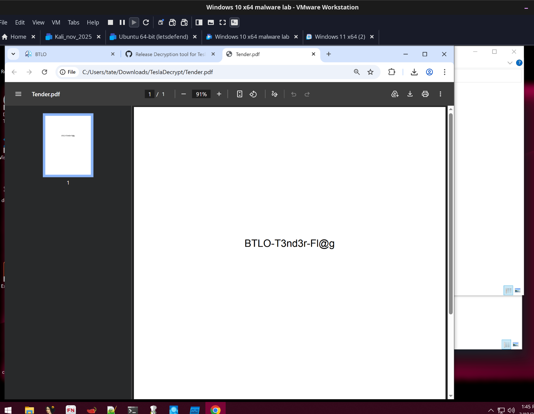Print the Tender.pdf document
The height and width of the screenshot is (414, 534).
coord(425,94)
